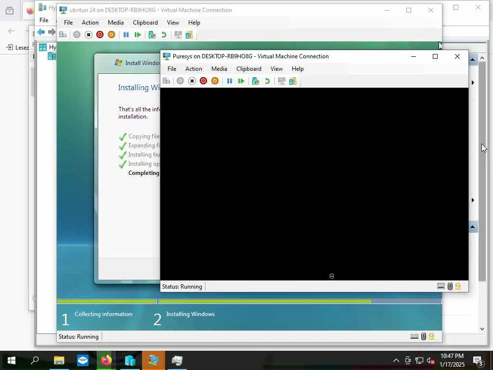This screenshot has width=493, height=370.
Task: Open Clipboard menu in Puresys window
Action: [x=249, y=68]
